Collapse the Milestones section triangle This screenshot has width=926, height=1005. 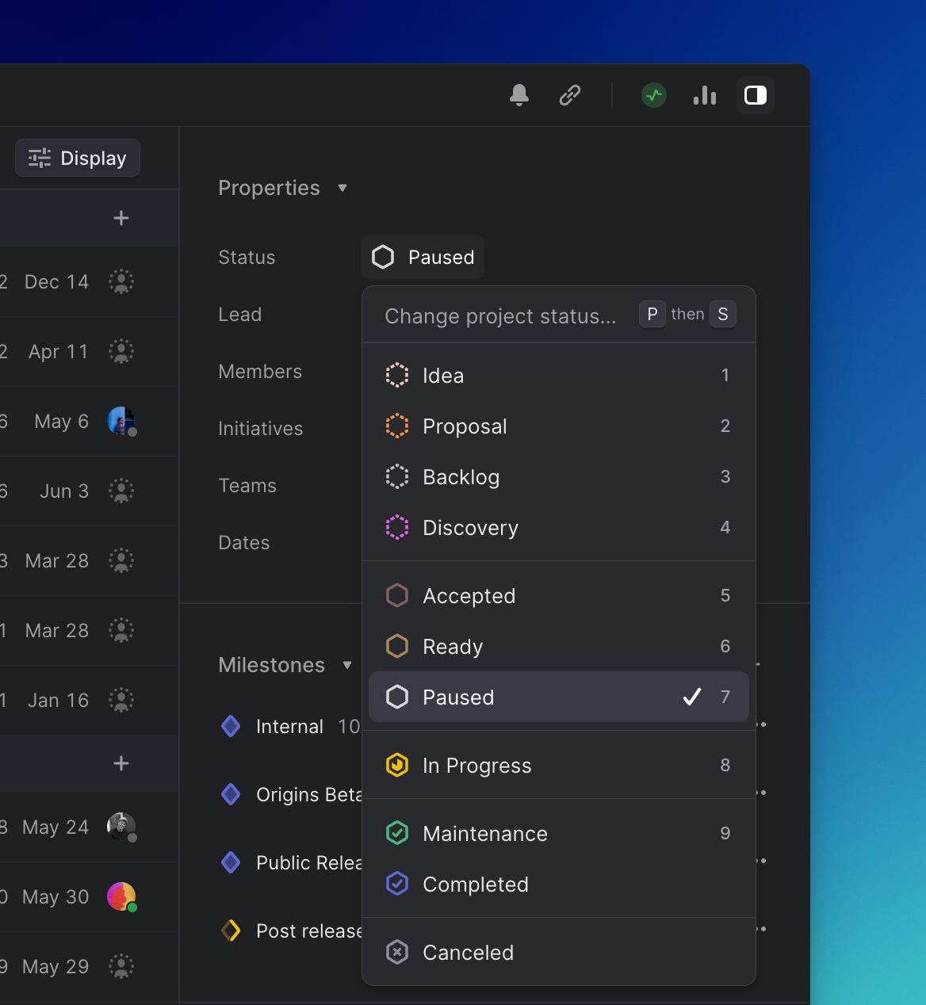(x=347, y=665)
